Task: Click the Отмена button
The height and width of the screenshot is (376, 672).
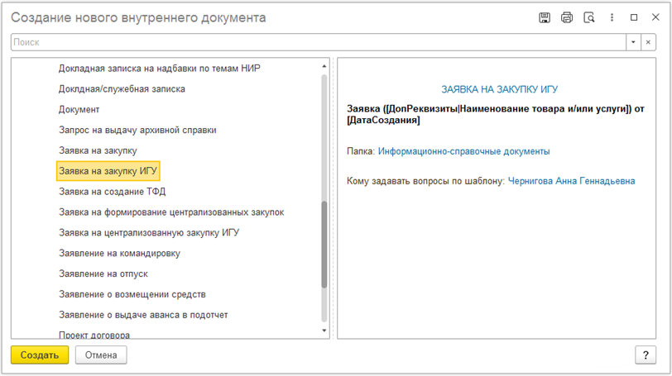Action: 101,355
